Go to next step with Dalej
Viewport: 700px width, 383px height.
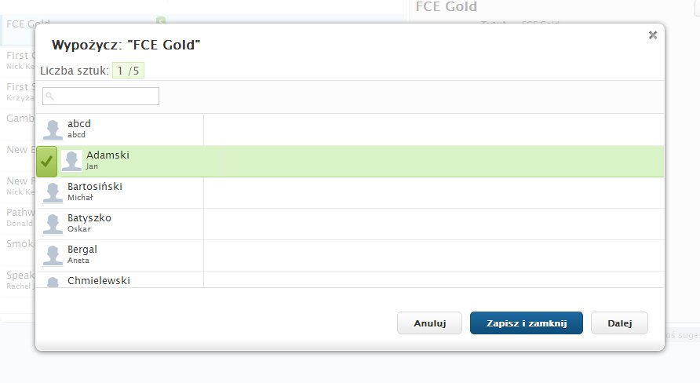pyautogui.click(x=619, y=323)
